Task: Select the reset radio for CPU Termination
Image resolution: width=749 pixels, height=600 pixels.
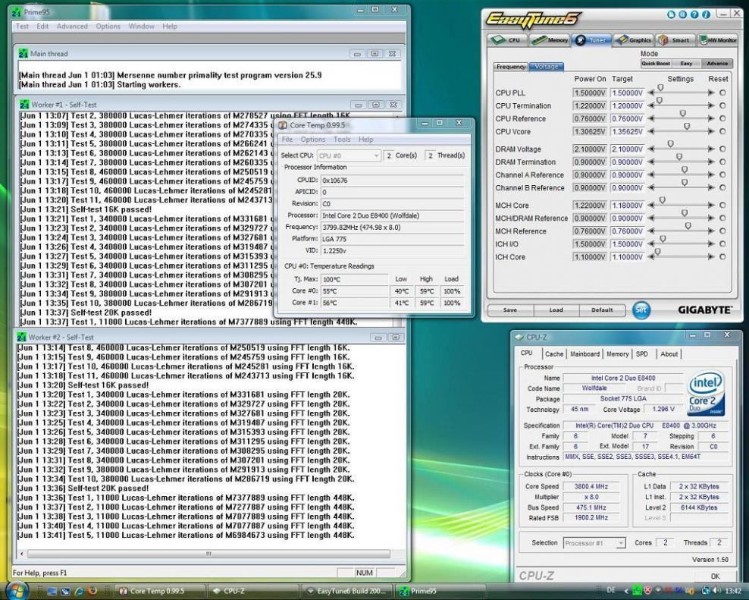Action: pyautogui.click(x=722, y=105)
